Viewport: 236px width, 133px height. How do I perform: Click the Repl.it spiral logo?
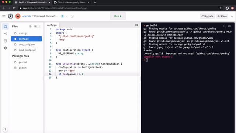click(x=10, y=16)
